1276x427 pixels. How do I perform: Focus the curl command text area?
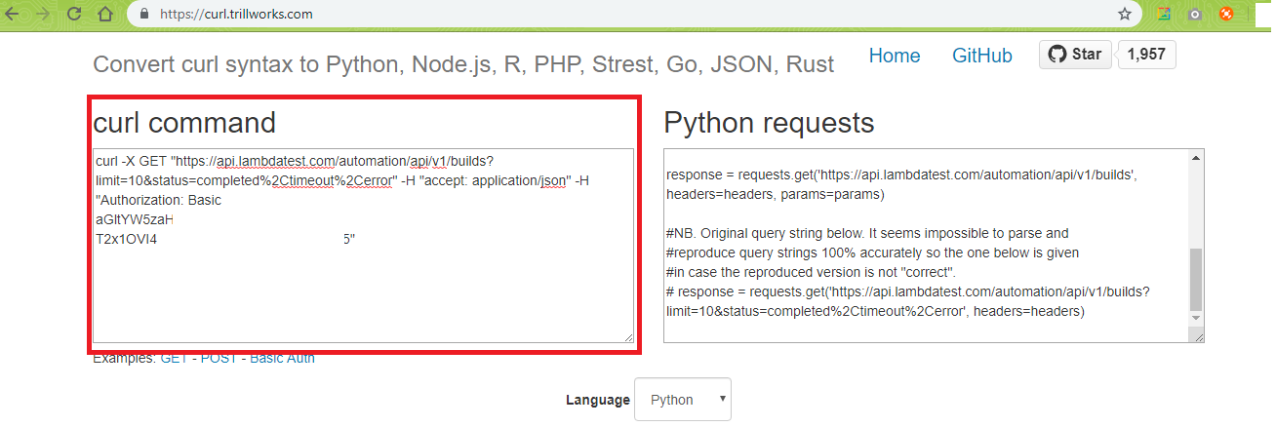click(363, 246)
